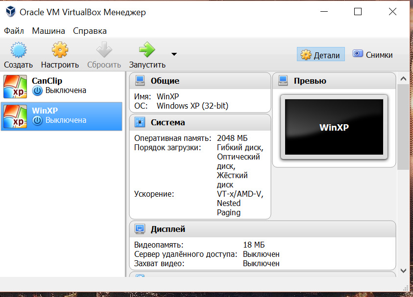Open the Система section header

tap(200, 122)
